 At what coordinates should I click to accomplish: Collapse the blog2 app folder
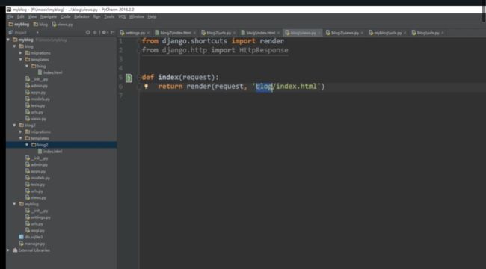(x=14, y=126)
